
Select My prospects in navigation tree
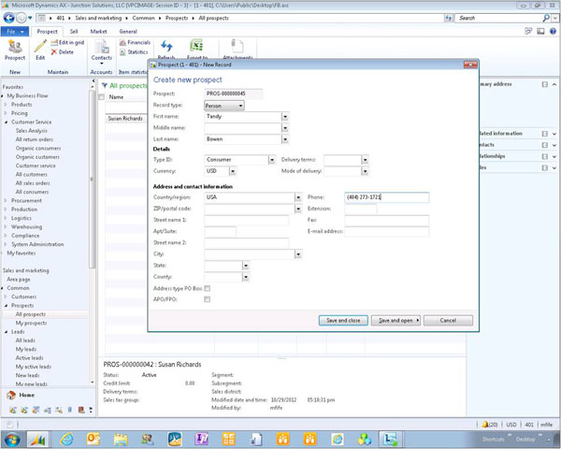[x=31, y=323]
